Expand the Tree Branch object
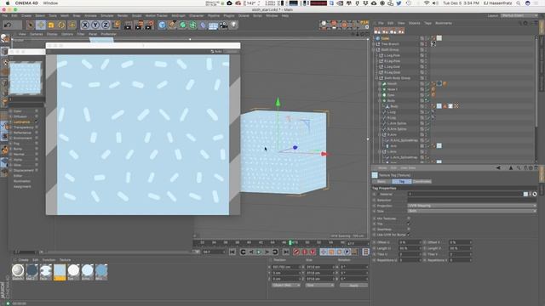The height and width of the screenshot is (306, 545). coord(374,44)
